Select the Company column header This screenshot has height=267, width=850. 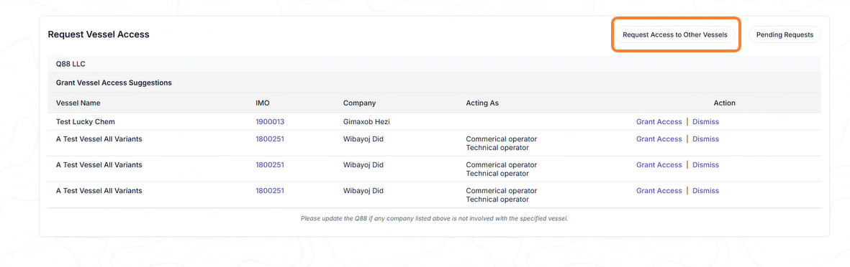[x=359, y=103]
